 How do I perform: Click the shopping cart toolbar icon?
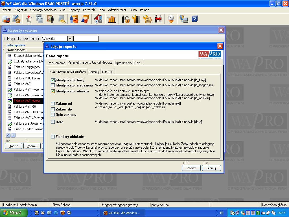[x=29, y=19]
